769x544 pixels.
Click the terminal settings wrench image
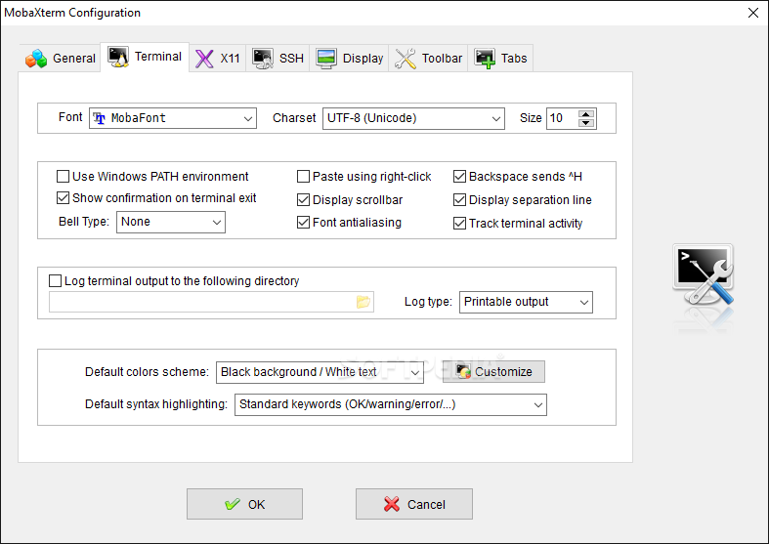(x=704, y=274)
